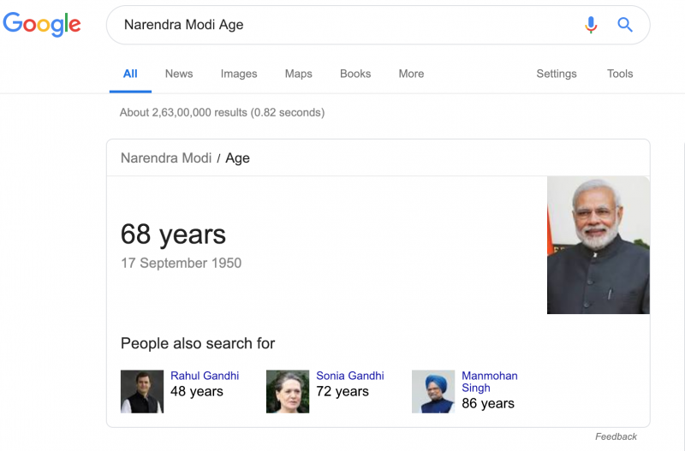This screenshot has width=685, height=451.
Task: Switch to the News tab
Action: coord(179,74)
